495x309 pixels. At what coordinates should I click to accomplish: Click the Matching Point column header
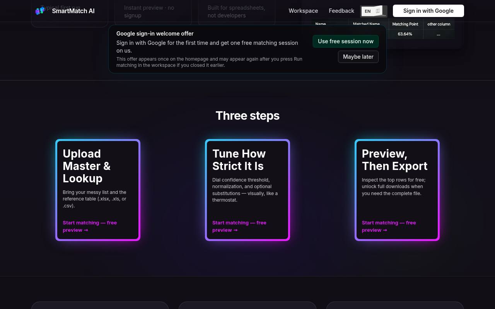tap(405, 24)
